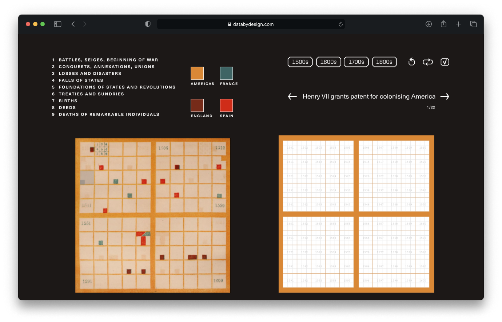Click the historical chart image thumbnail
This screenshot has height=322, width=502.
coord(153,215)
